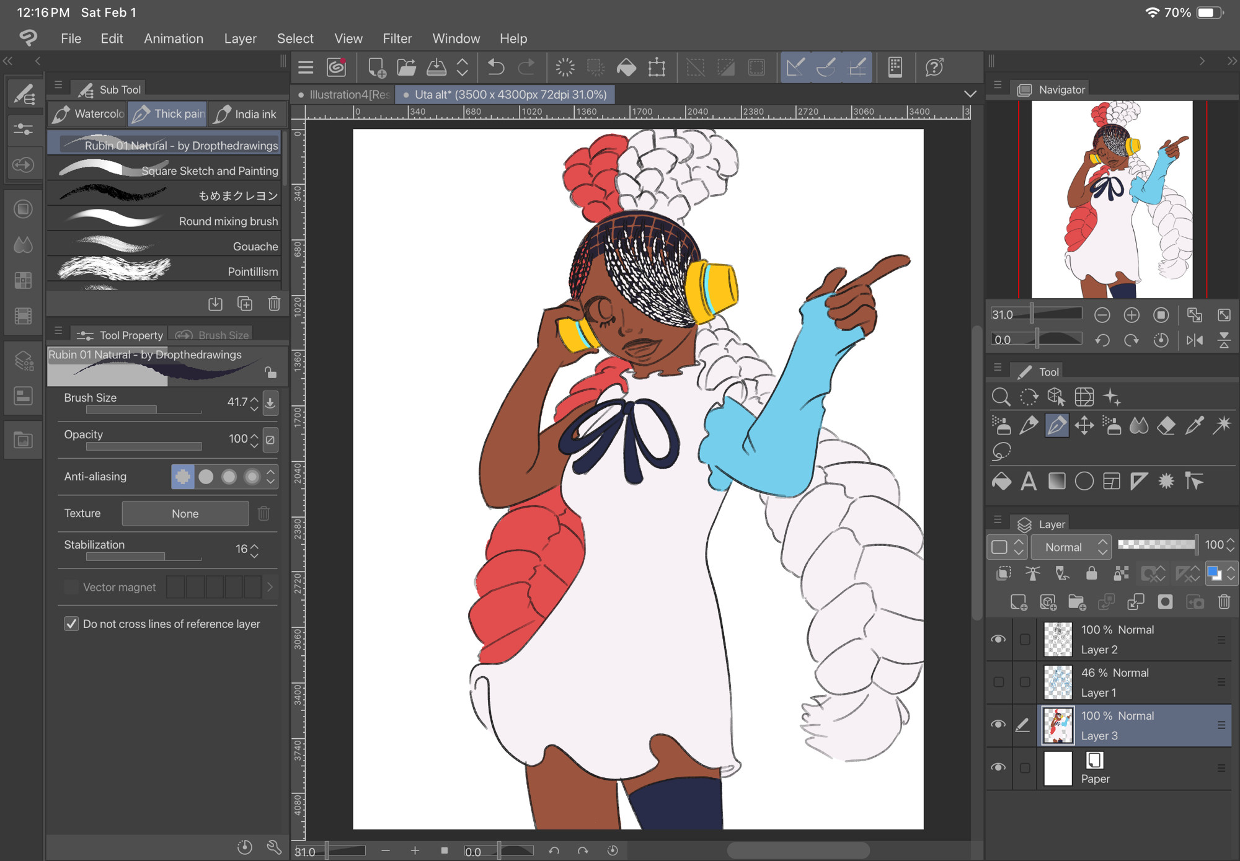1240x861 pixels.
Task: Flip navigator view horizontally
Action: (x=1195, y=340)
